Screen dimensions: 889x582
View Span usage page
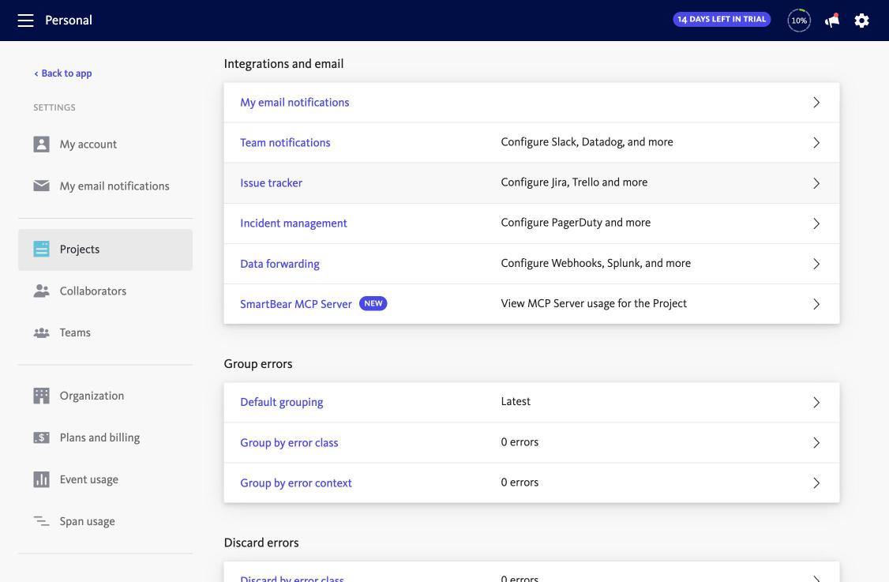(x=106, y=521)
